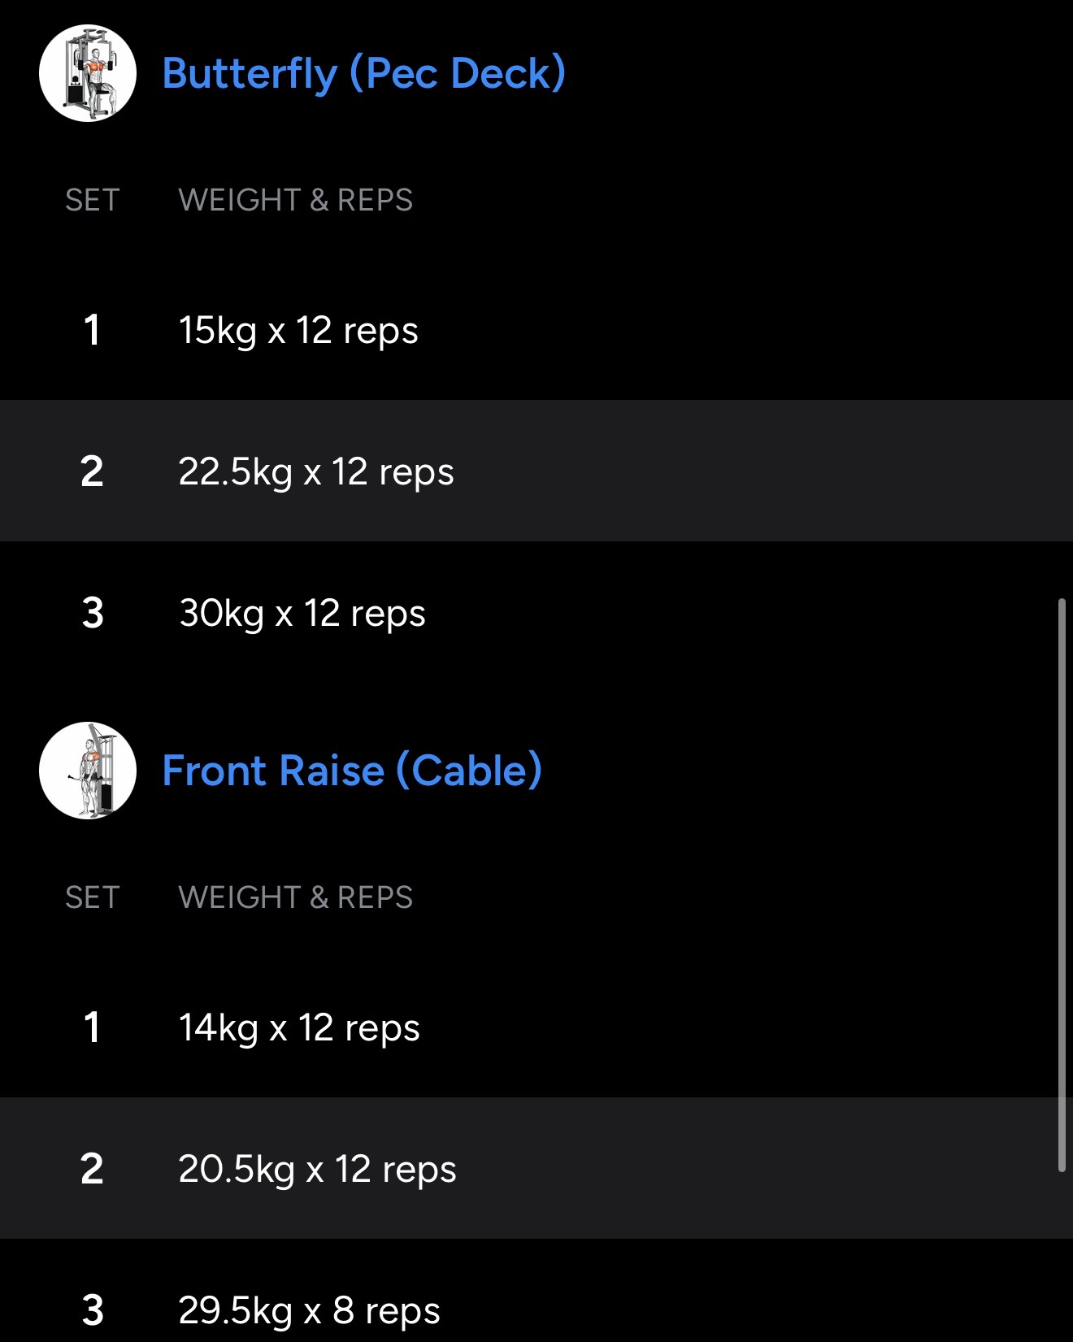Tap set number 1 under Butterfly
1073x1342 pixels.
pyautogui.click(x=92, y=330)
